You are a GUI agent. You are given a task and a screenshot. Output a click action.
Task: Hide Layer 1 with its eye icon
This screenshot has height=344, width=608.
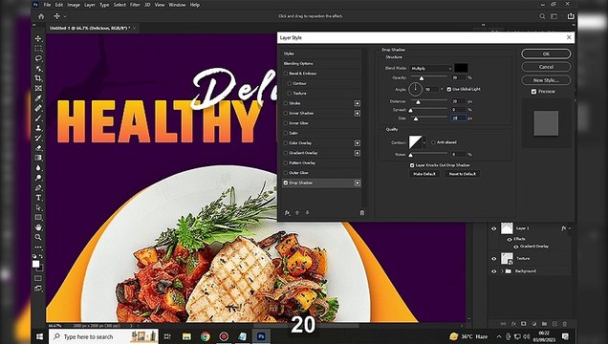pyautogui.click(x=494, y=228)
